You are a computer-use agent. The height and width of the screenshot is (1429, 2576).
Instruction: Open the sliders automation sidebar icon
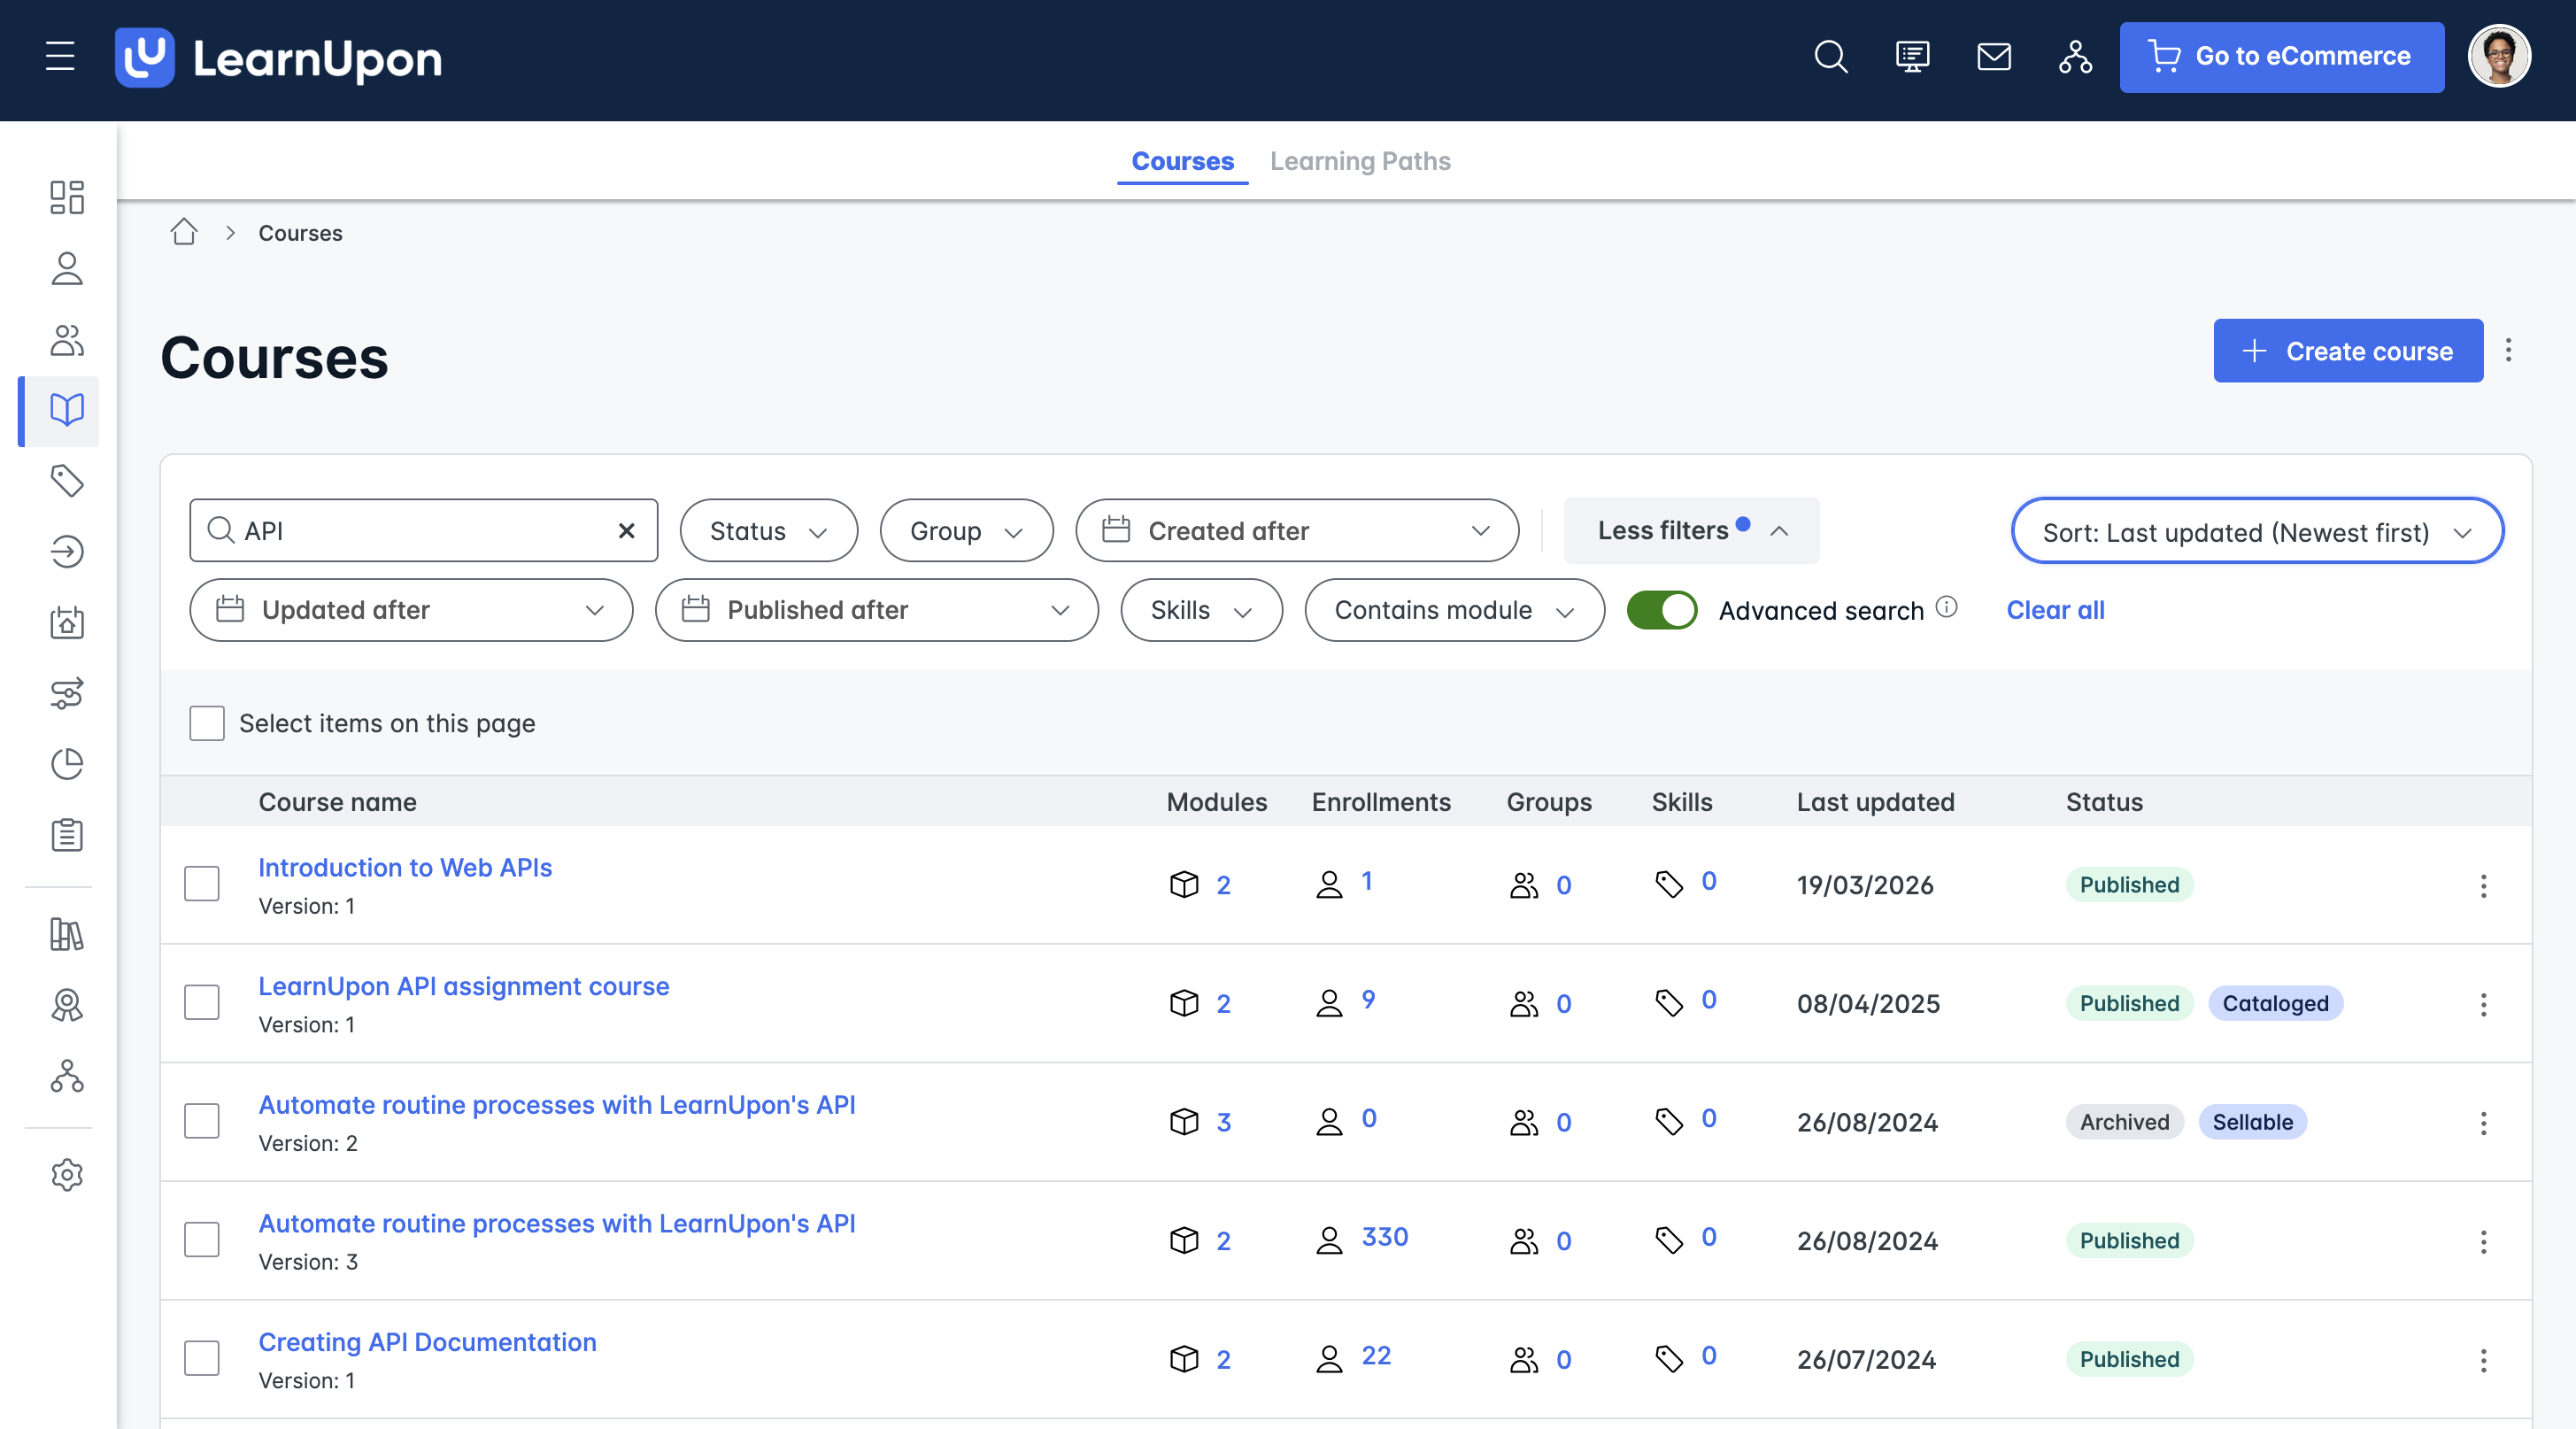tap(67, 693)
